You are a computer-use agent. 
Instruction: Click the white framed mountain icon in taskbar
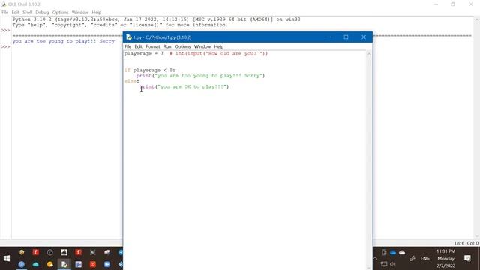(64, 252)
